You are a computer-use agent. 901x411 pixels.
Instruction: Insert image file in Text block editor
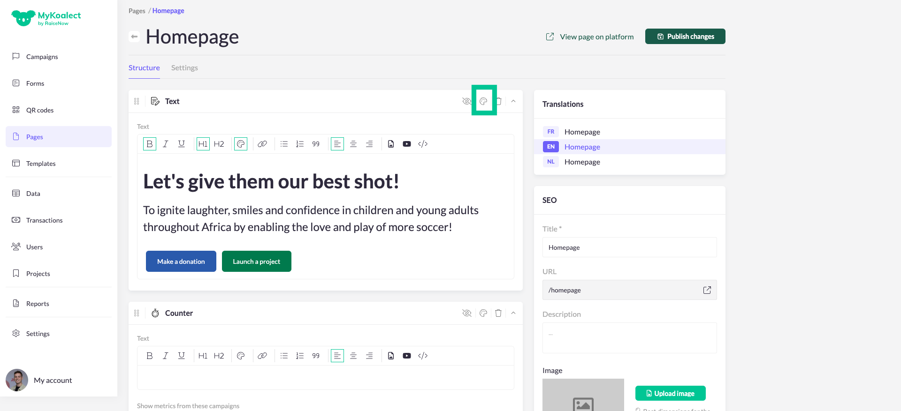click(x=391, y=144)
